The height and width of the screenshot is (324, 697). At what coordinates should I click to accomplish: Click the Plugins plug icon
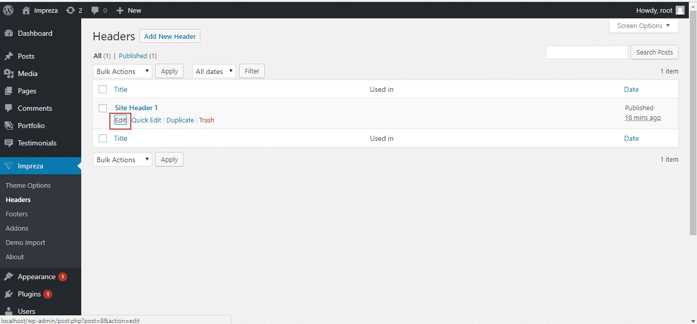tap(9, 294)
